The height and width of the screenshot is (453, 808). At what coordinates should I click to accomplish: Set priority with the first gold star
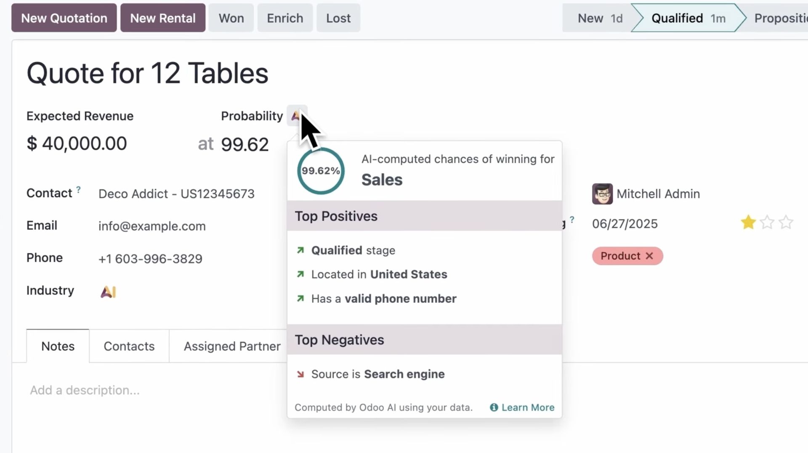(x=748, y=223)
